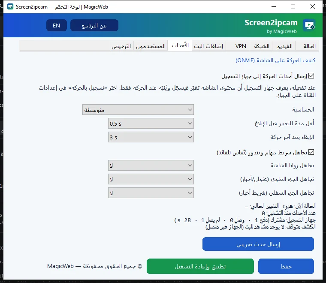Click the عن البرنامج about button
Screen dimensions: 326x283
pos(94,25)
